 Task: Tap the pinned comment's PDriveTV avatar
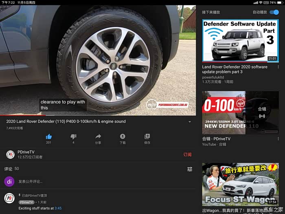click(9, 198)
